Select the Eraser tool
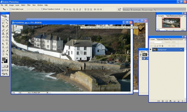Viewport: 187px width, 112px height. point(3,37)
